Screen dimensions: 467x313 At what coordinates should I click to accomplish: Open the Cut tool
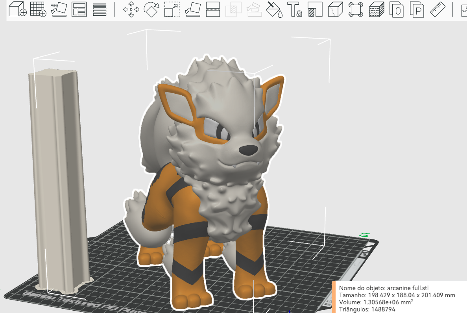coord(213,9)
